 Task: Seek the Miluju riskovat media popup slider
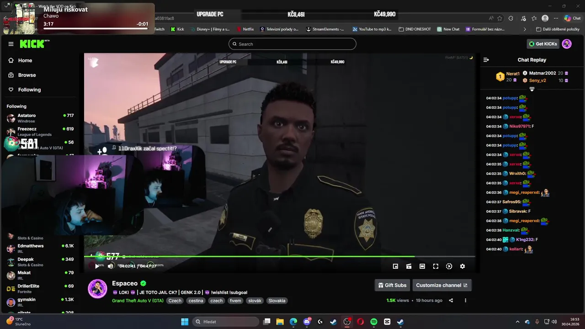tap(96, 28)
